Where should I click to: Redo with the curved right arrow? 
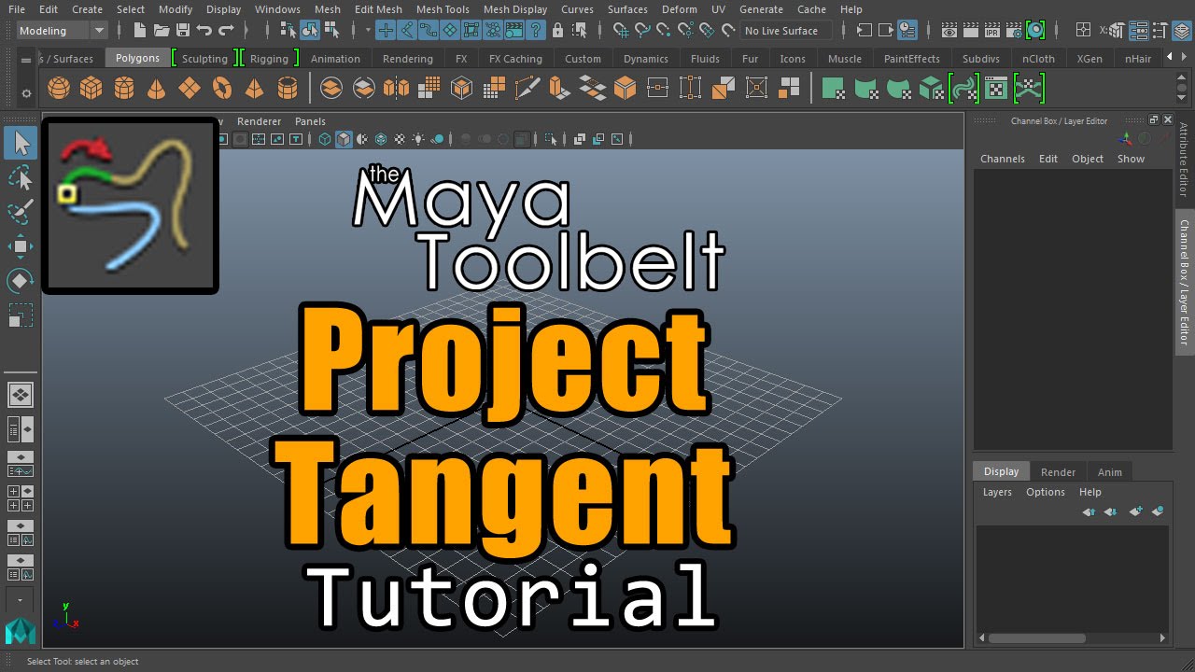pyautogui.click(x=225, y=31)
